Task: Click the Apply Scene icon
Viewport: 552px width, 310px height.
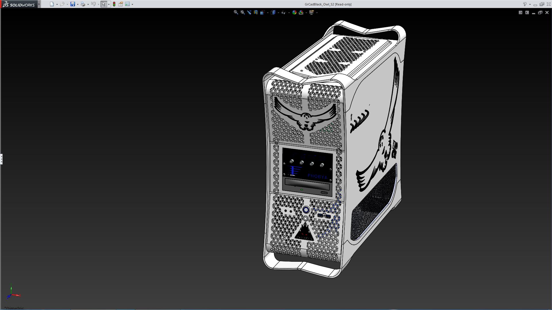Action: click(x=301, y=12)
